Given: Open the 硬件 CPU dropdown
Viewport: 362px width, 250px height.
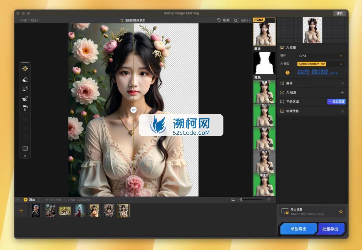Looking at the screenshot, I should [x=321, y=56].
